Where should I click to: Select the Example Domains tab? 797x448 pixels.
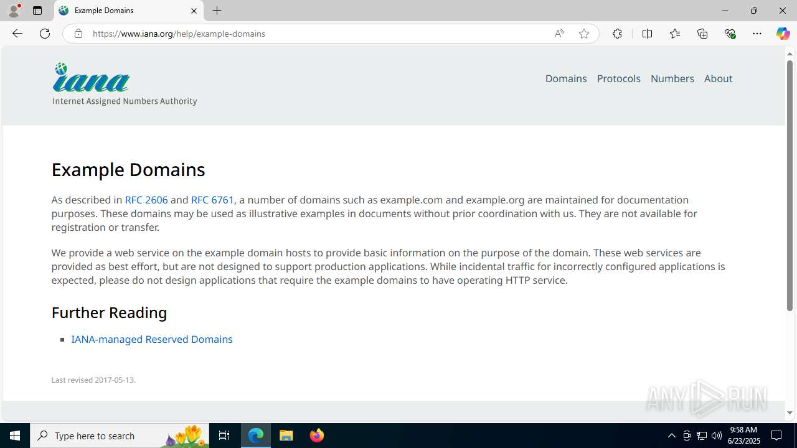(x=129, y=11)
